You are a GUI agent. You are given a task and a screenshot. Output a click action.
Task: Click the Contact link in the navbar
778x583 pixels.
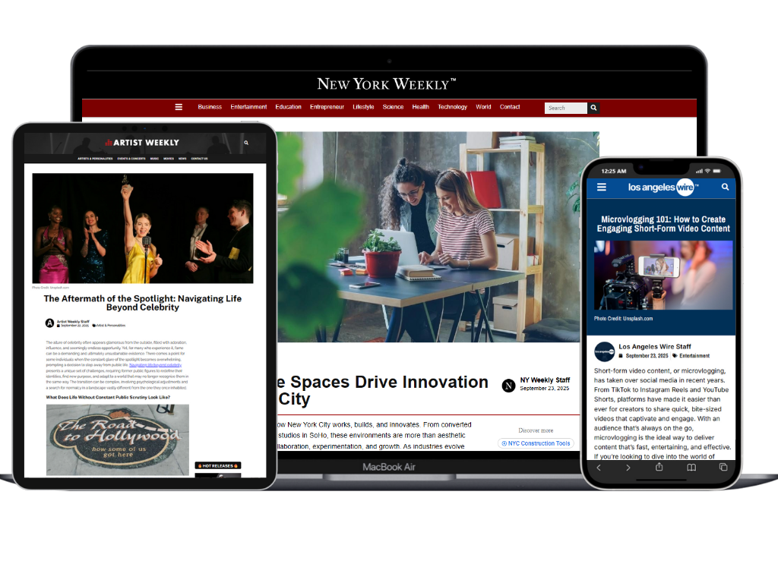pos(510,107)
